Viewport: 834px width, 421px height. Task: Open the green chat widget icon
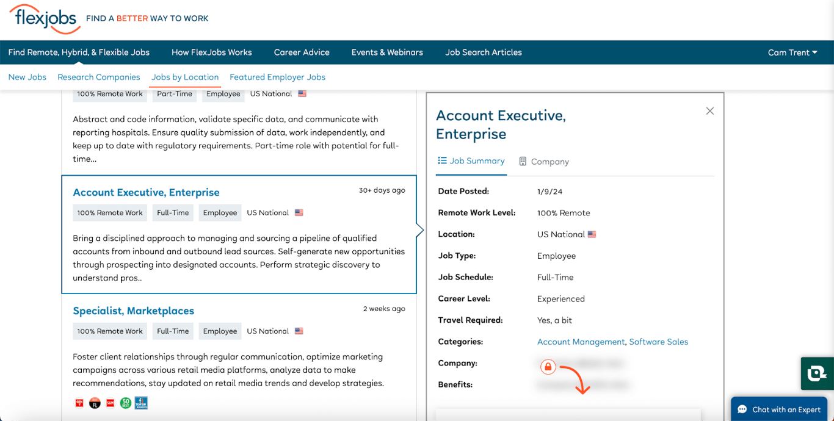(817, 373)
